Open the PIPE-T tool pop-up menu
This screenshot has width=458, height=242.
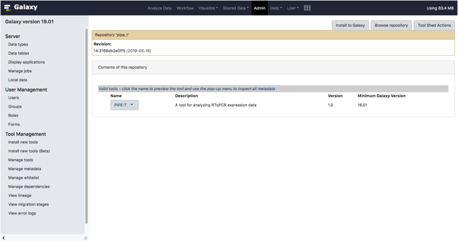tap(125, 105)
